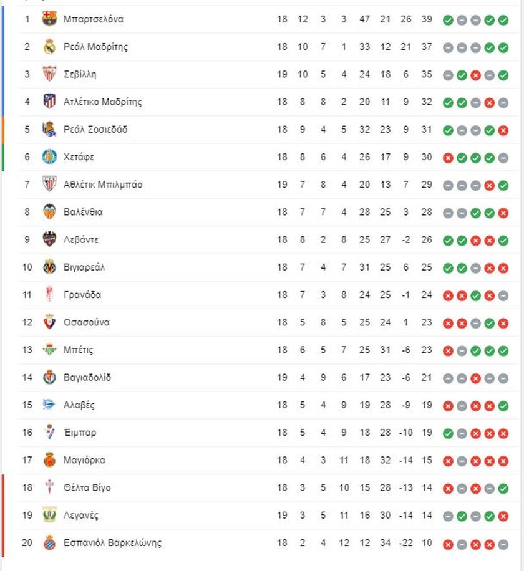Click the Sevilla club crest icon
The image size is (524, 571).
click(49, 74)
